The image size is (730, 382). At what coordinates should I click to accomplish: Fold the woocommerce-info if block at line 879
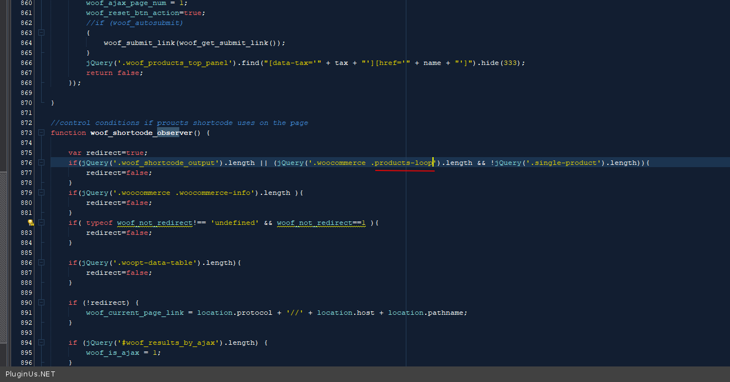41,193
